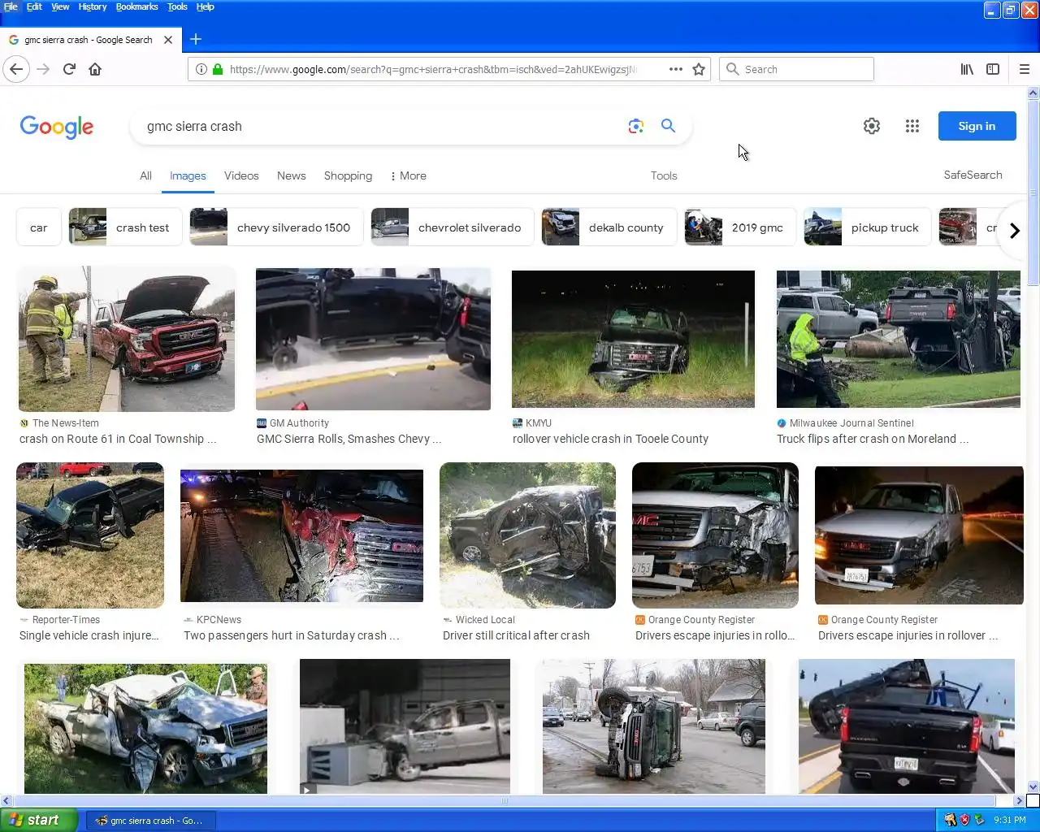Viewport: 1040px width, 832px height.
Task: Open SafeSearch settings
Action: pyautogui.click(x=973, y=175)
